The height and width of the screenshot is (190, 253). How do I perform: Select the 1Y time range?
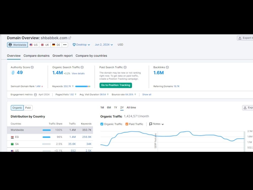(x=116, y=108)
